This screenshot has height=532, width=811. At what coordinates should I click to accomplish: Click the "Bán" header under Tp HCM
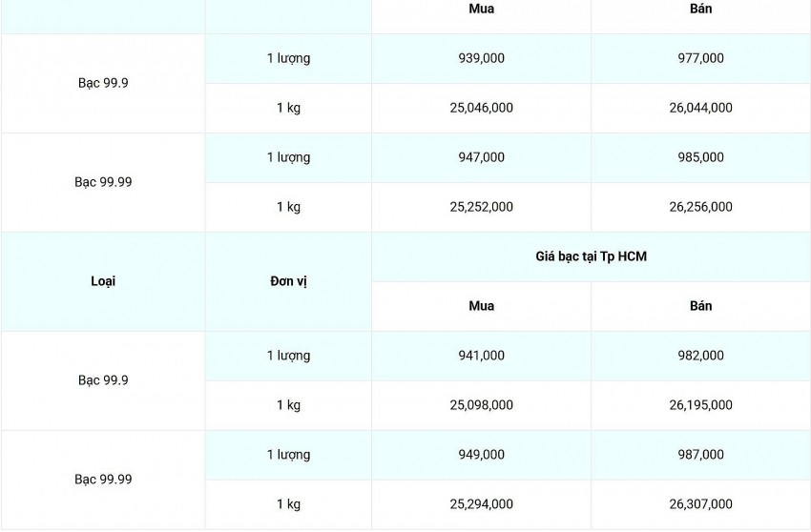pyautogui.click(x=700, y=306)
